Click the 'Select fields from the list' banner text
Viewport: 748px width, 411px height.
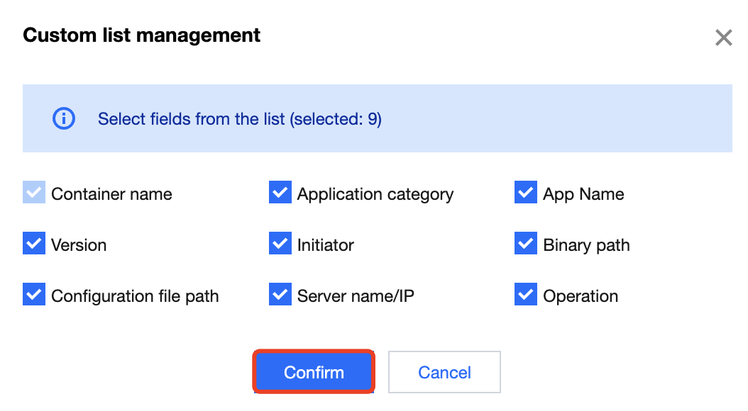point(239,119)
